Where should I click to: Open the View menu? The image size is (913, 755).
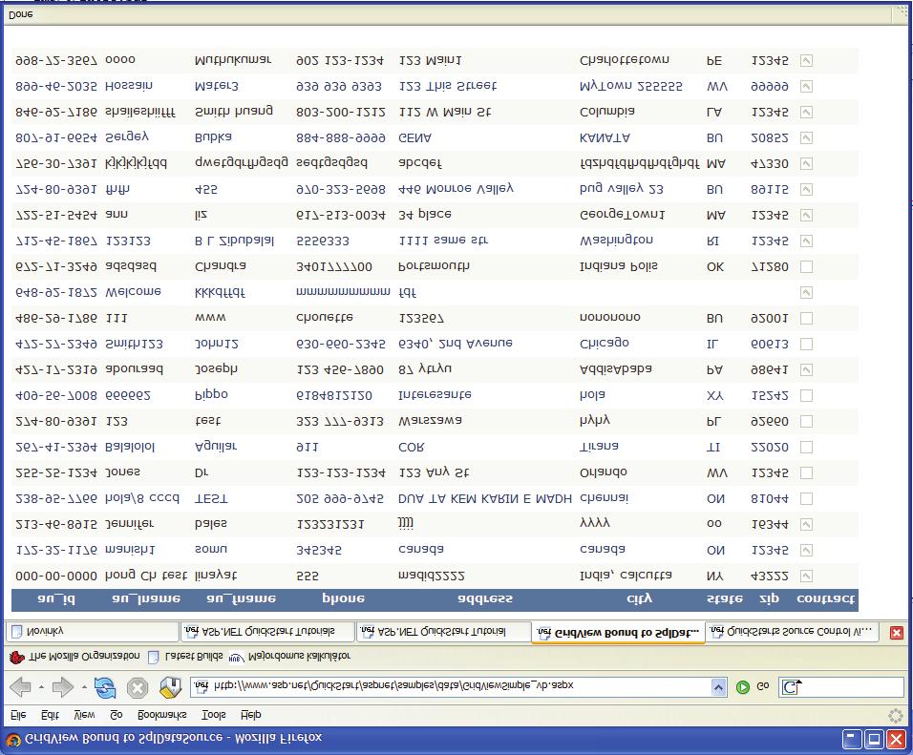[84, 715]
